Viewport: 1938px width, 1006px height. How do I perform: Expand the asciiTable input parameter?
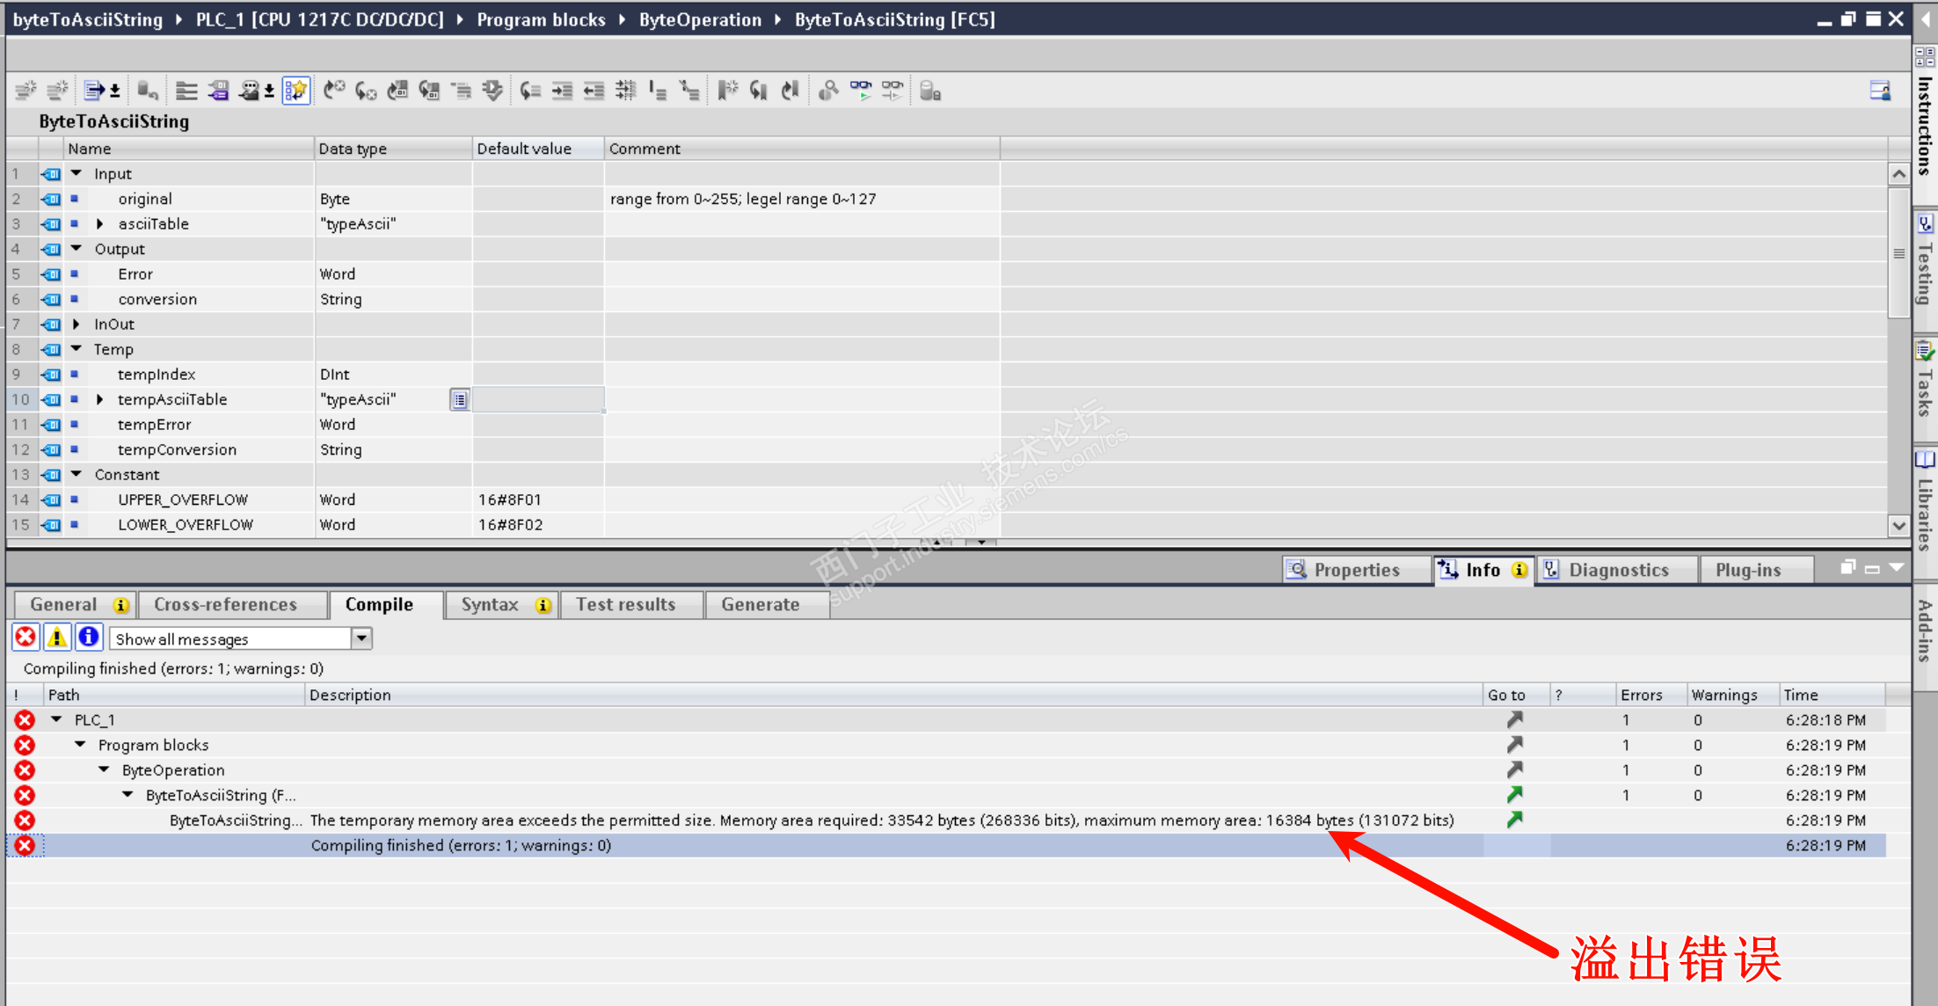pyautogui.click(x=100, y=224)
